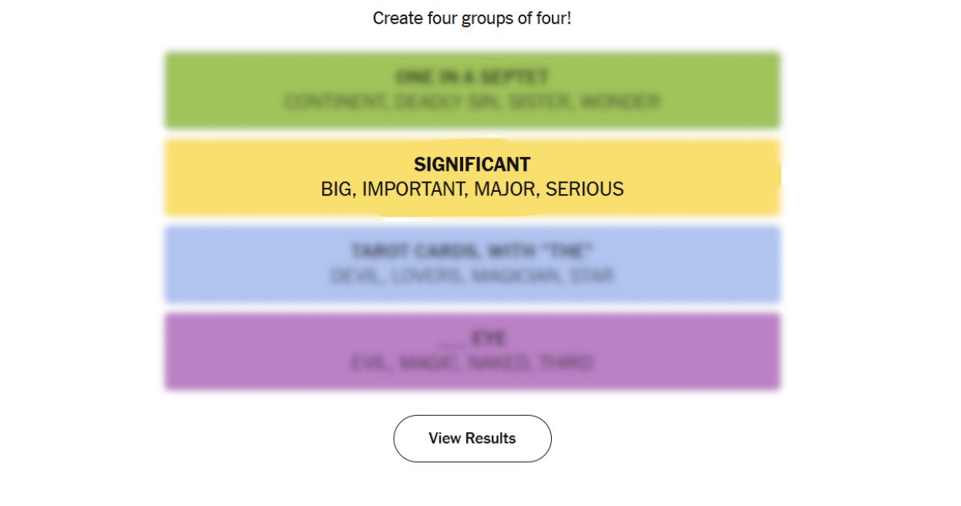Click the blurred word THIRD in purple group
The image size is (961, 506).
[567, 363]
